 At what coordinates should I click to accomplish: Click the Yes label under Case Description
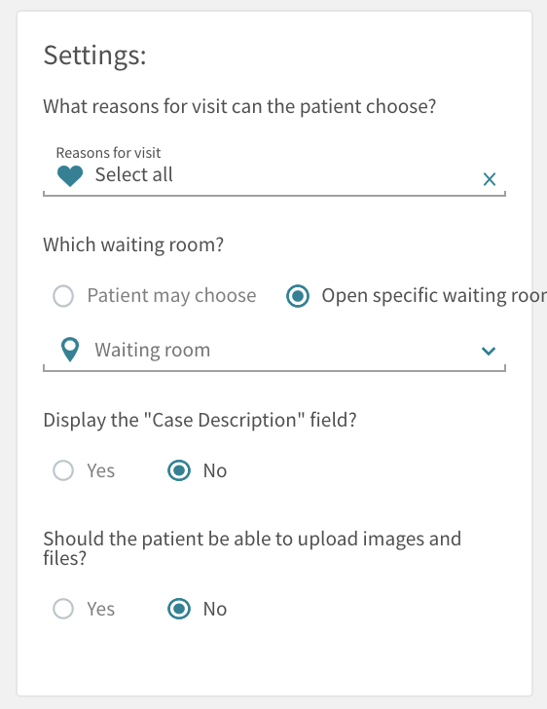(x=101, y=470)
